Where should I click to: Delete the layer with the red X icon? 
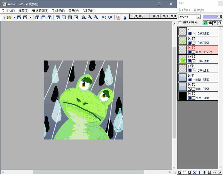point(190,172)
